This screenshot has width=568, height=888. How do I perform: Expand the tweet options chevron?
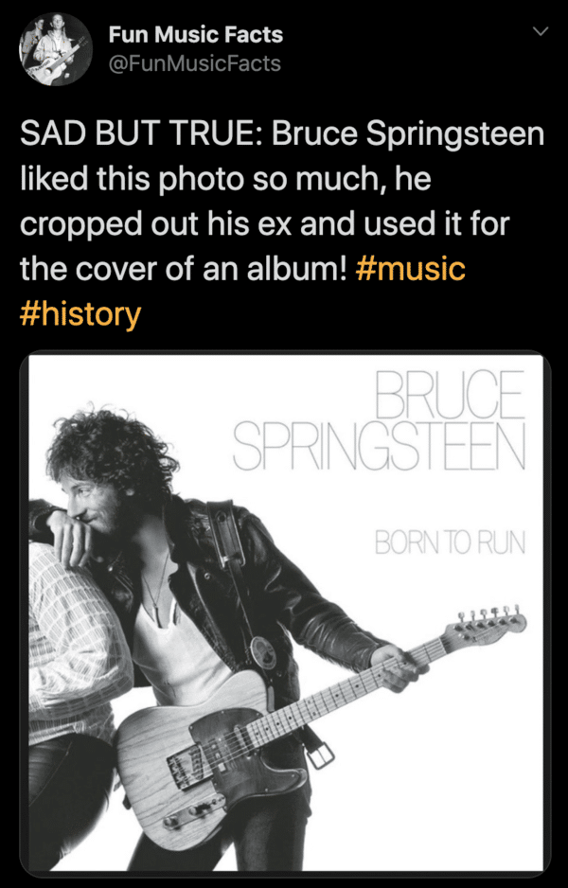tap(541, 33)
